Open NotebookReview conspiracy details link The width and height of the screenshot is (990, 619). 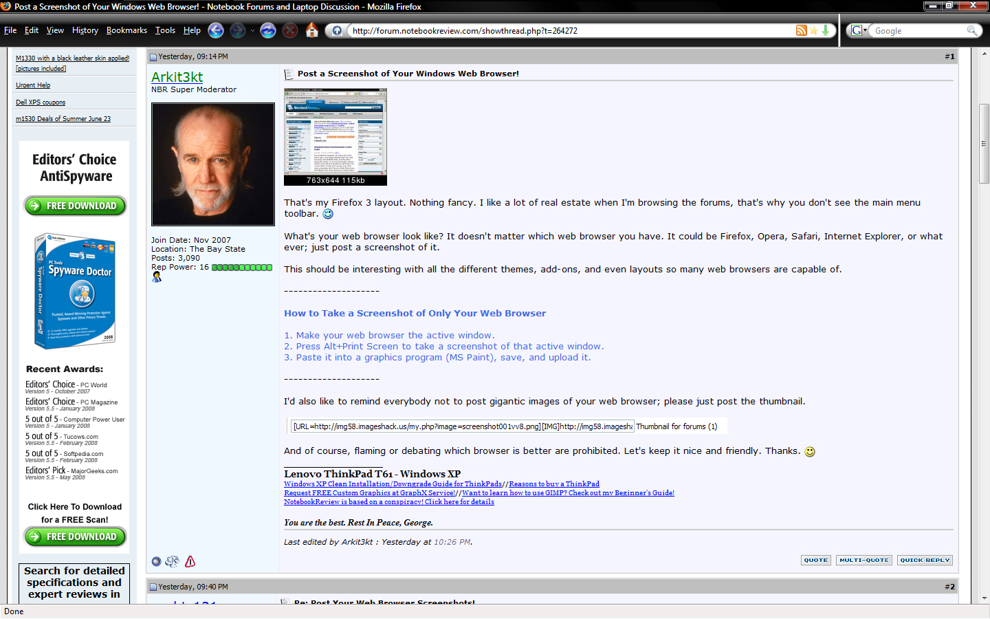click(389, 502)
